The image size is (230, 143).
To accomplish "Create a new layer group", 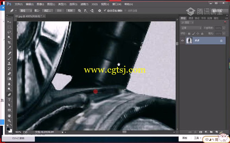I will click(211, 132).
